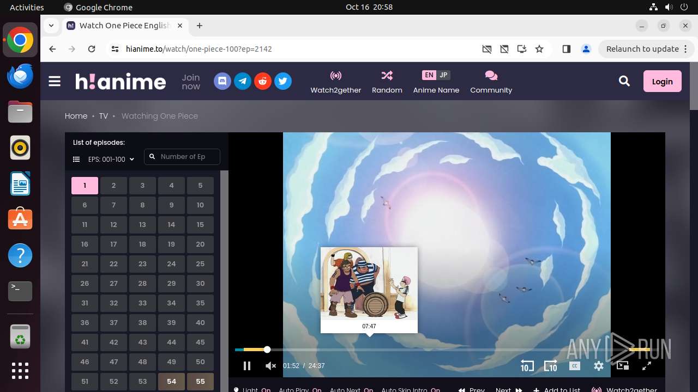Open Chrome profile avatar
698x392 pixels.
[x=586, y=49]
